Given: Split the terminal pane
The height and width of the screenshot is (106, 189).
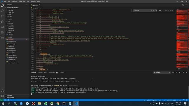Looking at the screenshot, I should click(x=177, y=72).
